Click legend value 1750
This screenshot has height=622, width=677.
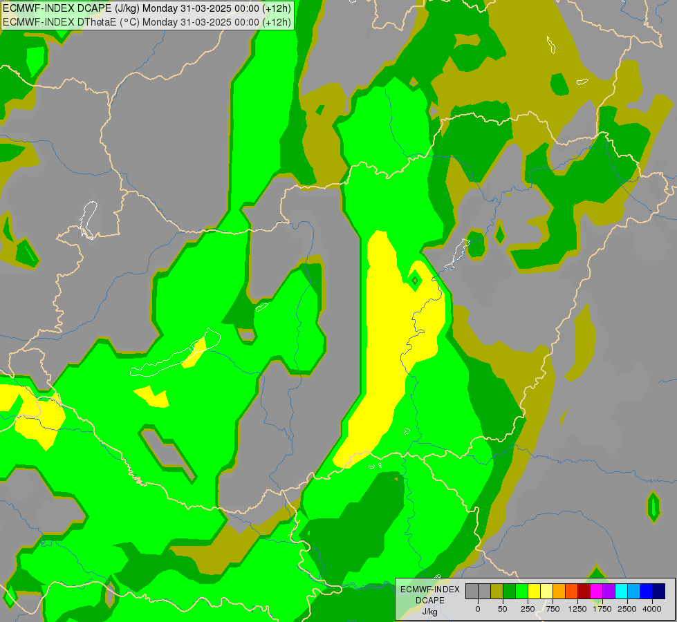pyautogui.click(x=602, y=609)
